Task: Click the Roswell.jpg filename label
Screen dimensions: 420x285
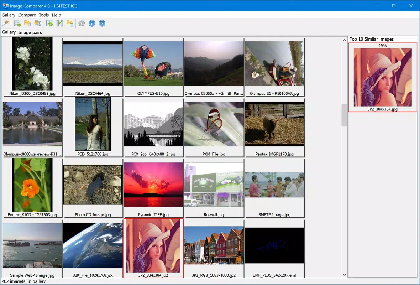Action: coord(214,215)
